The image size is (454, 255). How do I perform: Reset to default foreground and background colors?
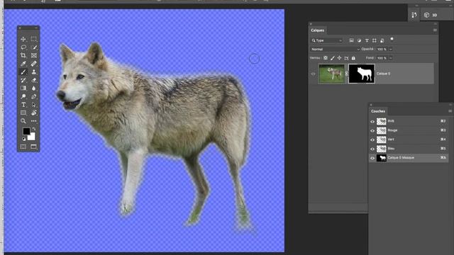(x=23, y=139)
